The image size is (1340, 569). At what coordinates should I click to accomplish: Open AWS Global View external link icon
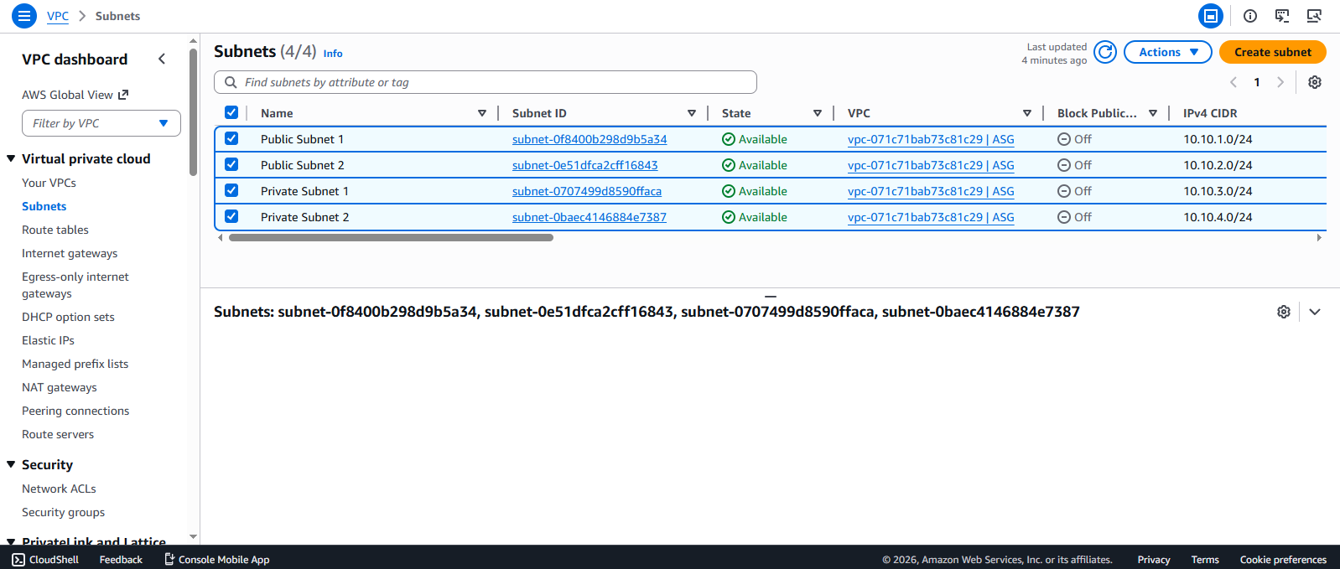[123, 95]
